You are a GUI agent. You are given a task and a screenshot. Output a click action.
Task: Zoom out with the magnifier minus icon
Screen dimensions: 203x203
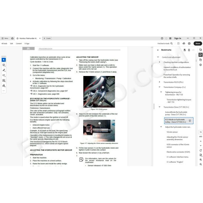(x=201, y=164)
